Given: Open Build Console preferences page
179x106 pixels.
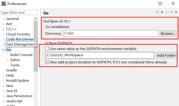Looking at the screenshot, I should coord(21,55).
